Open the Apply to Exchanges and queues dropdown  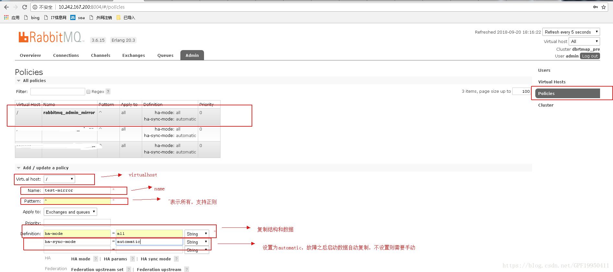click(x=70, y=212)
